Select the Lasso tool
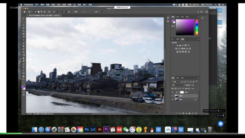The image size is (245, 138). click(x=24, y=25)
